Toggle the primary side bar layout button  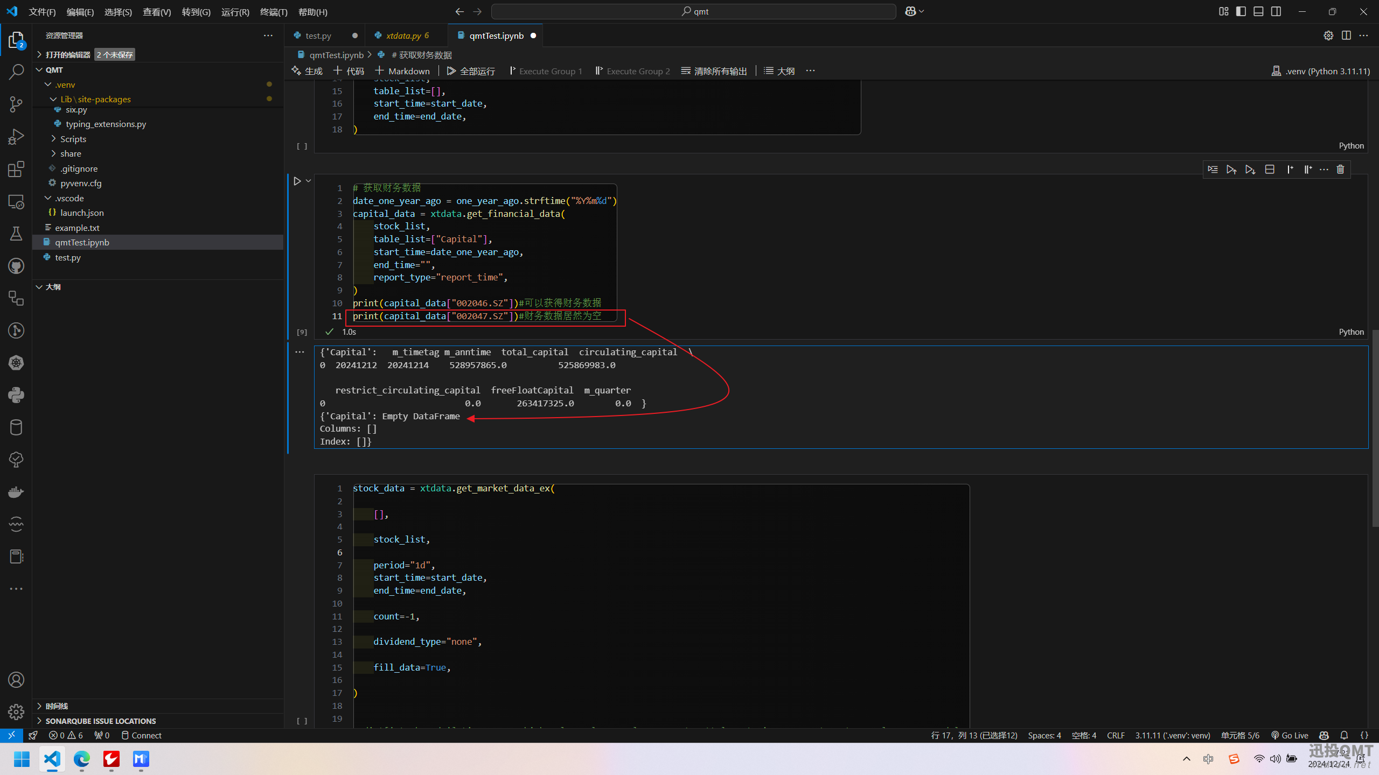tap(1241, 11)
